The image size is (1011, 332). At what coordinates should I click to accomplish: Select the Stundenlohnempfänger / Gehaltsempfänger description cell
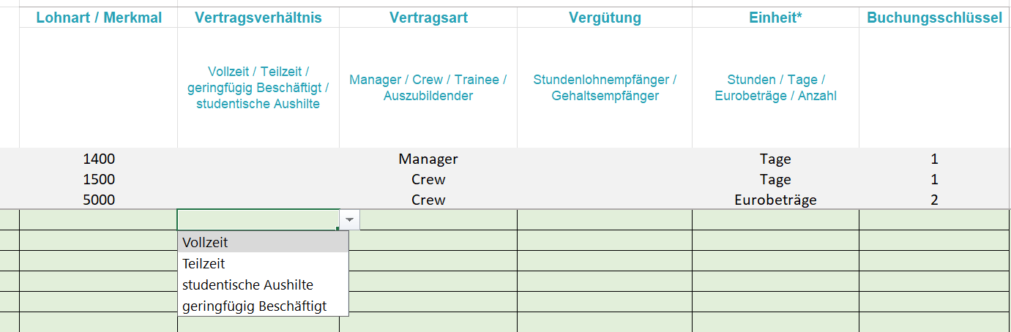tap(605, 88)
